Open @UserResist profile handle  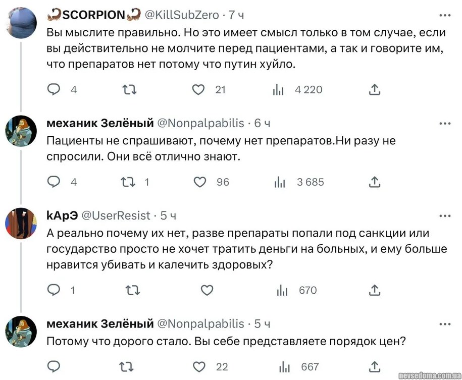(x=116, y=215)
